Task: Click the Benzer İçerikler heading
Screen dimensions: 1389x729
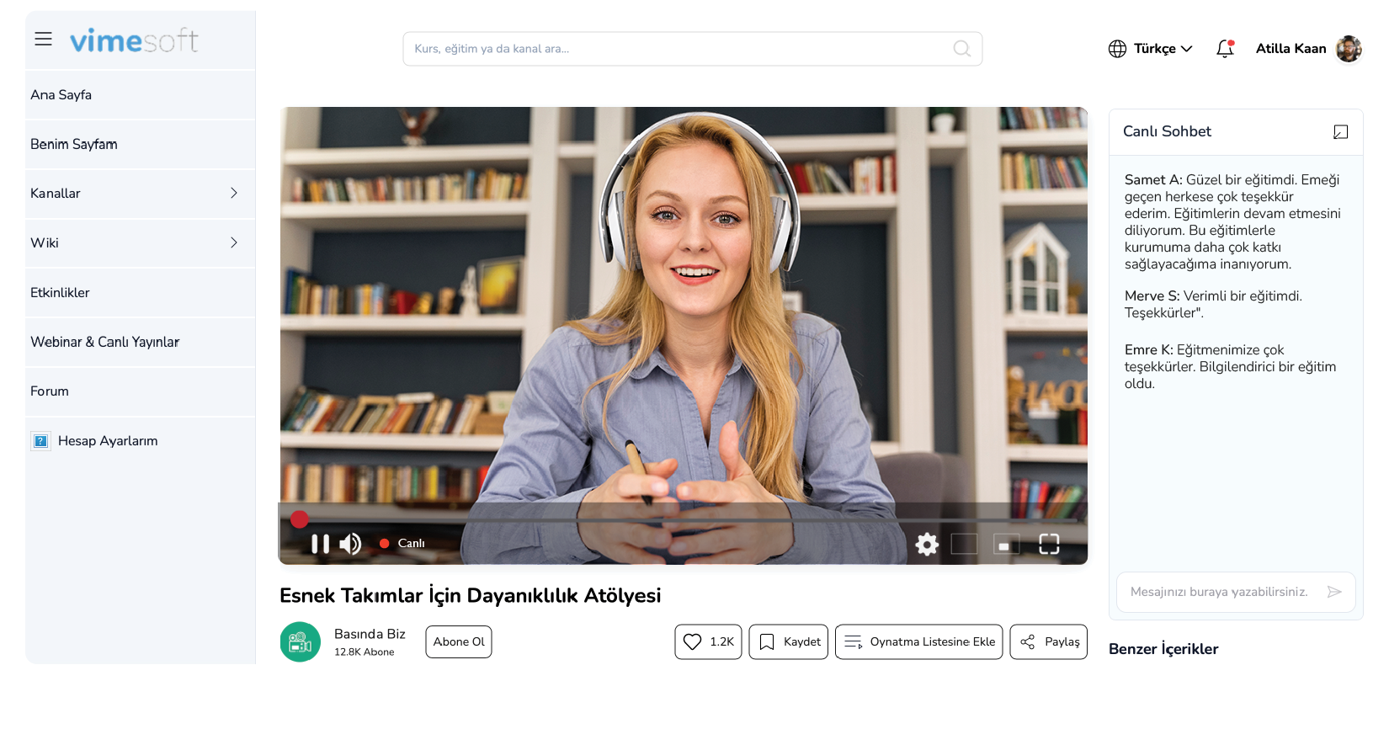Action: click(x=1163, y=649)
